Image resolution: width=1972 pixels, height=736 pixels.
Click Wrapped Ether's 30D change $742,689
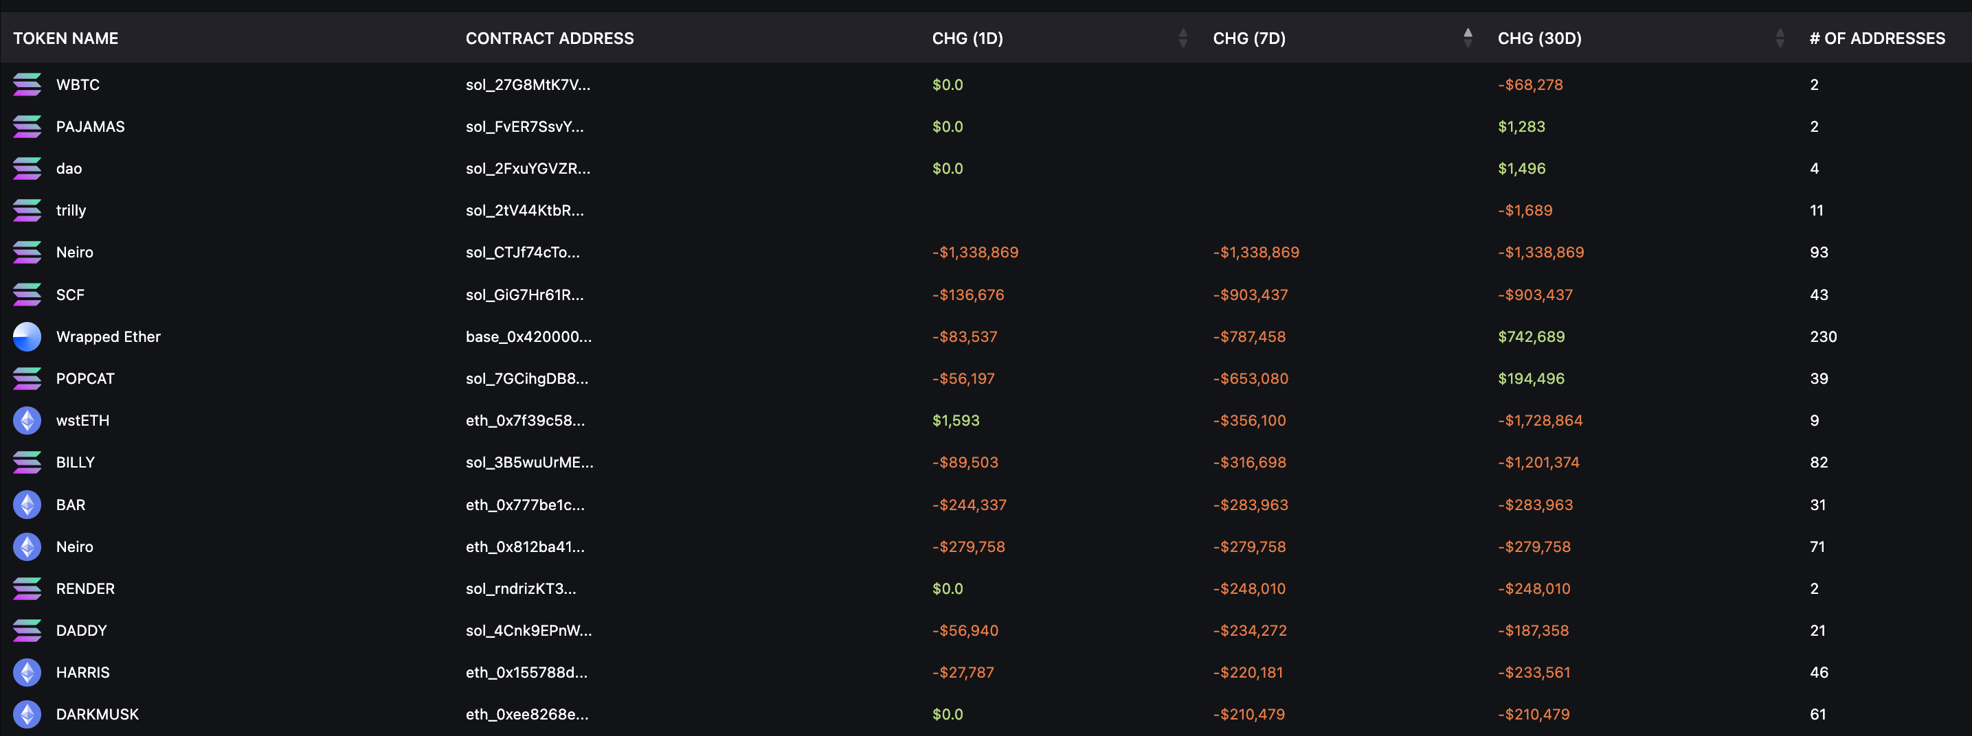(1531, 336)
